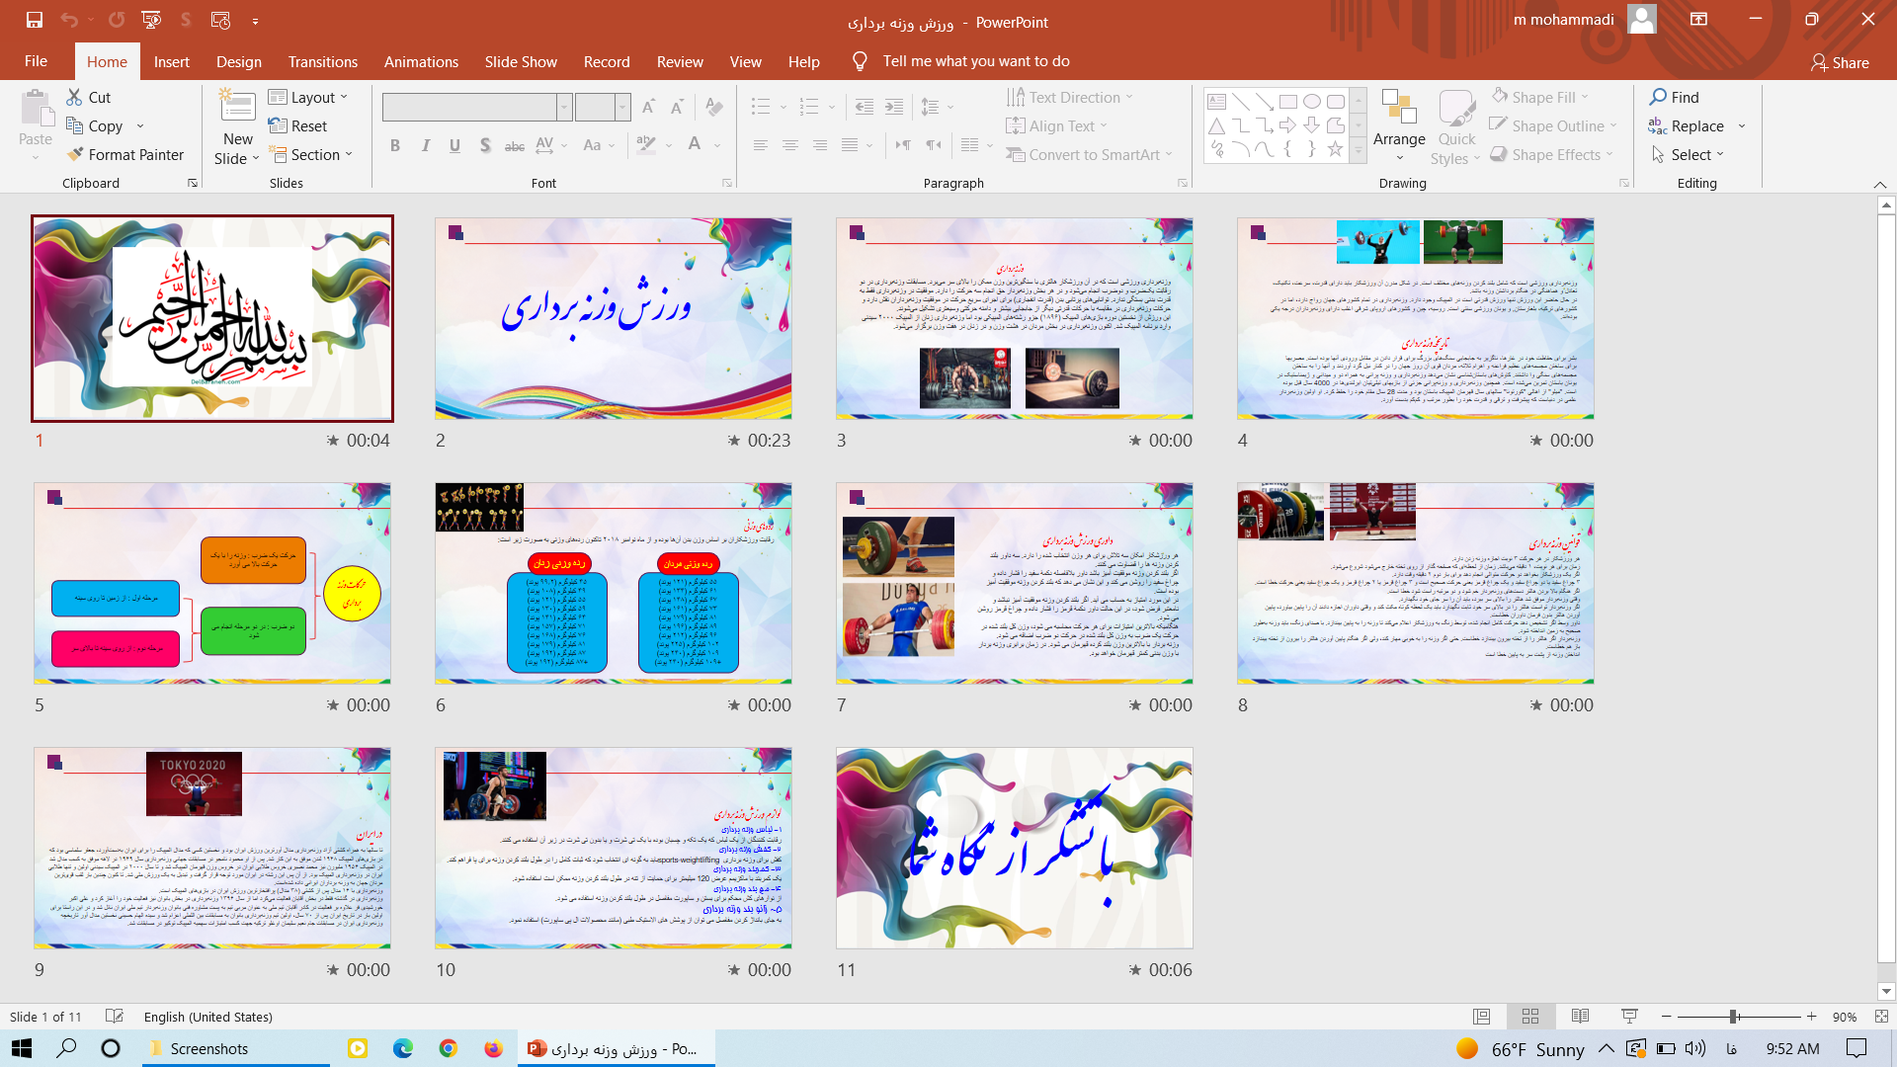Toggle Bold formatting button
This screenshot has width=1897, height=1067.
click(x=395, y=145)
